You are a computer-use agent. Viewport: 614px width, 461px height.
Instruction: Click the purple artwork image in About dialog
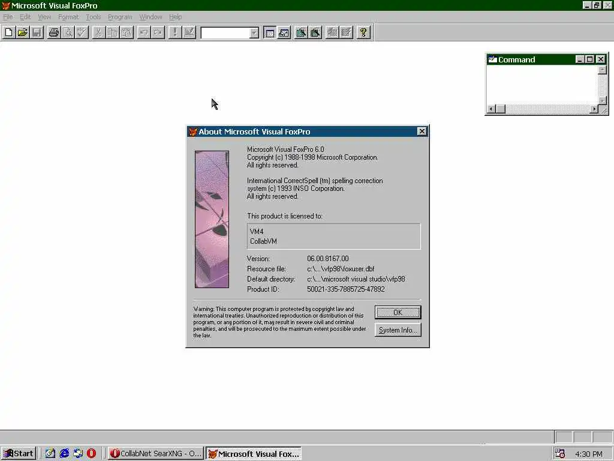[x=212, y=219]
